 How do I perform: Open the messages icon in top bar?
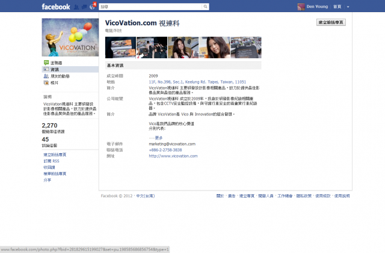pyautogui.click(x=84, y=7)
